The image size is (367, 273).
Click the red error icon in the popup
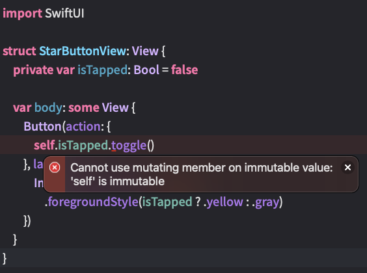[55, 168]
